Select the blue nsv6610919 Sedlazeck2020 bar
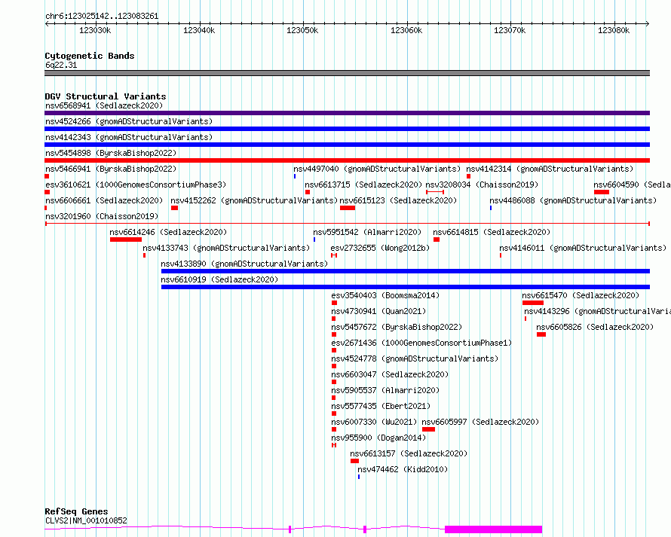 pos(406,287)
